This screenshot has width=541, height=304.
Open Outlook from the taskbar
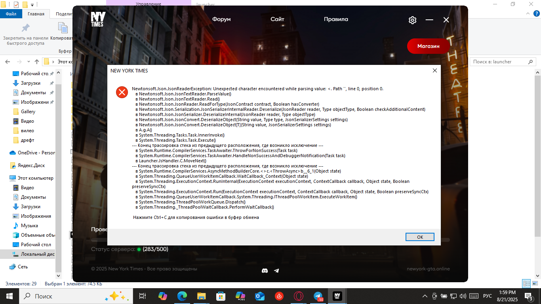coord(260,296)
